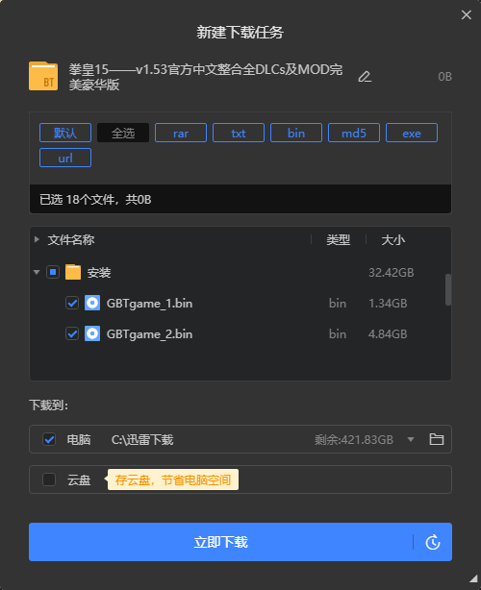Sort by 大小 column header
Screen dimensions: 481x590
click(392, 239)
